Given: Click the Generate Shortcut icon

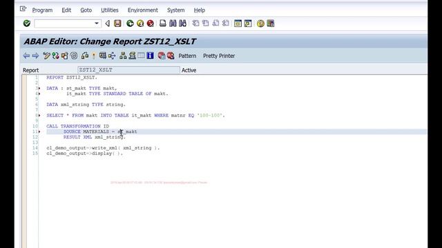Looking at the screenshot, I should coord(248,23).
